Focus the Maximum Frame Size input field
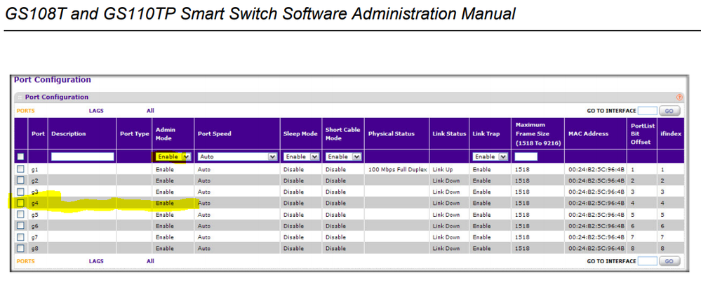Viewport: 701px width, 285px height. tap(526, 157)
